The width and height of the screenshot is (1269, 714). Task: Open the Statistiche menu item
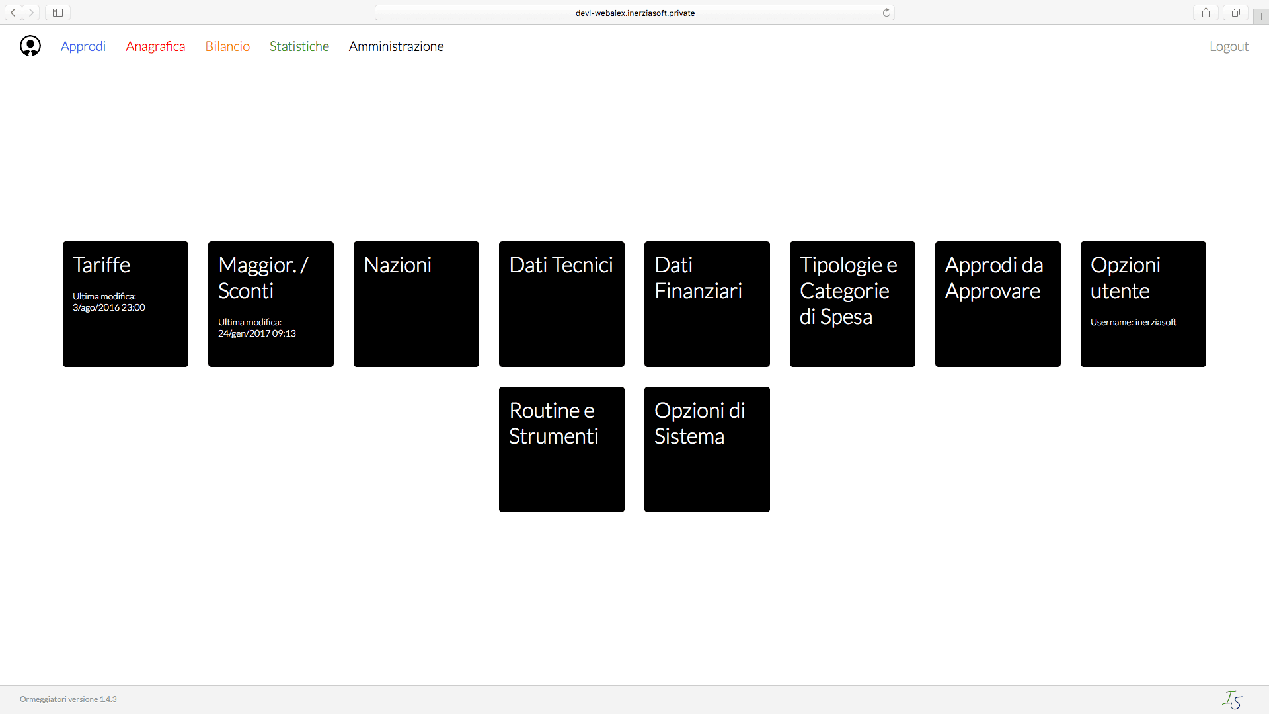tap(299, 46)
